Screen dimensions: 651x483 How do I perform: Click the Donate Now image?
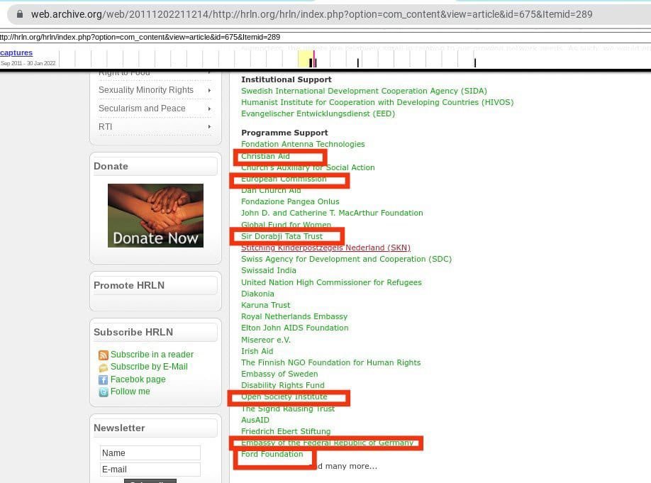click(x=156, y=216)
